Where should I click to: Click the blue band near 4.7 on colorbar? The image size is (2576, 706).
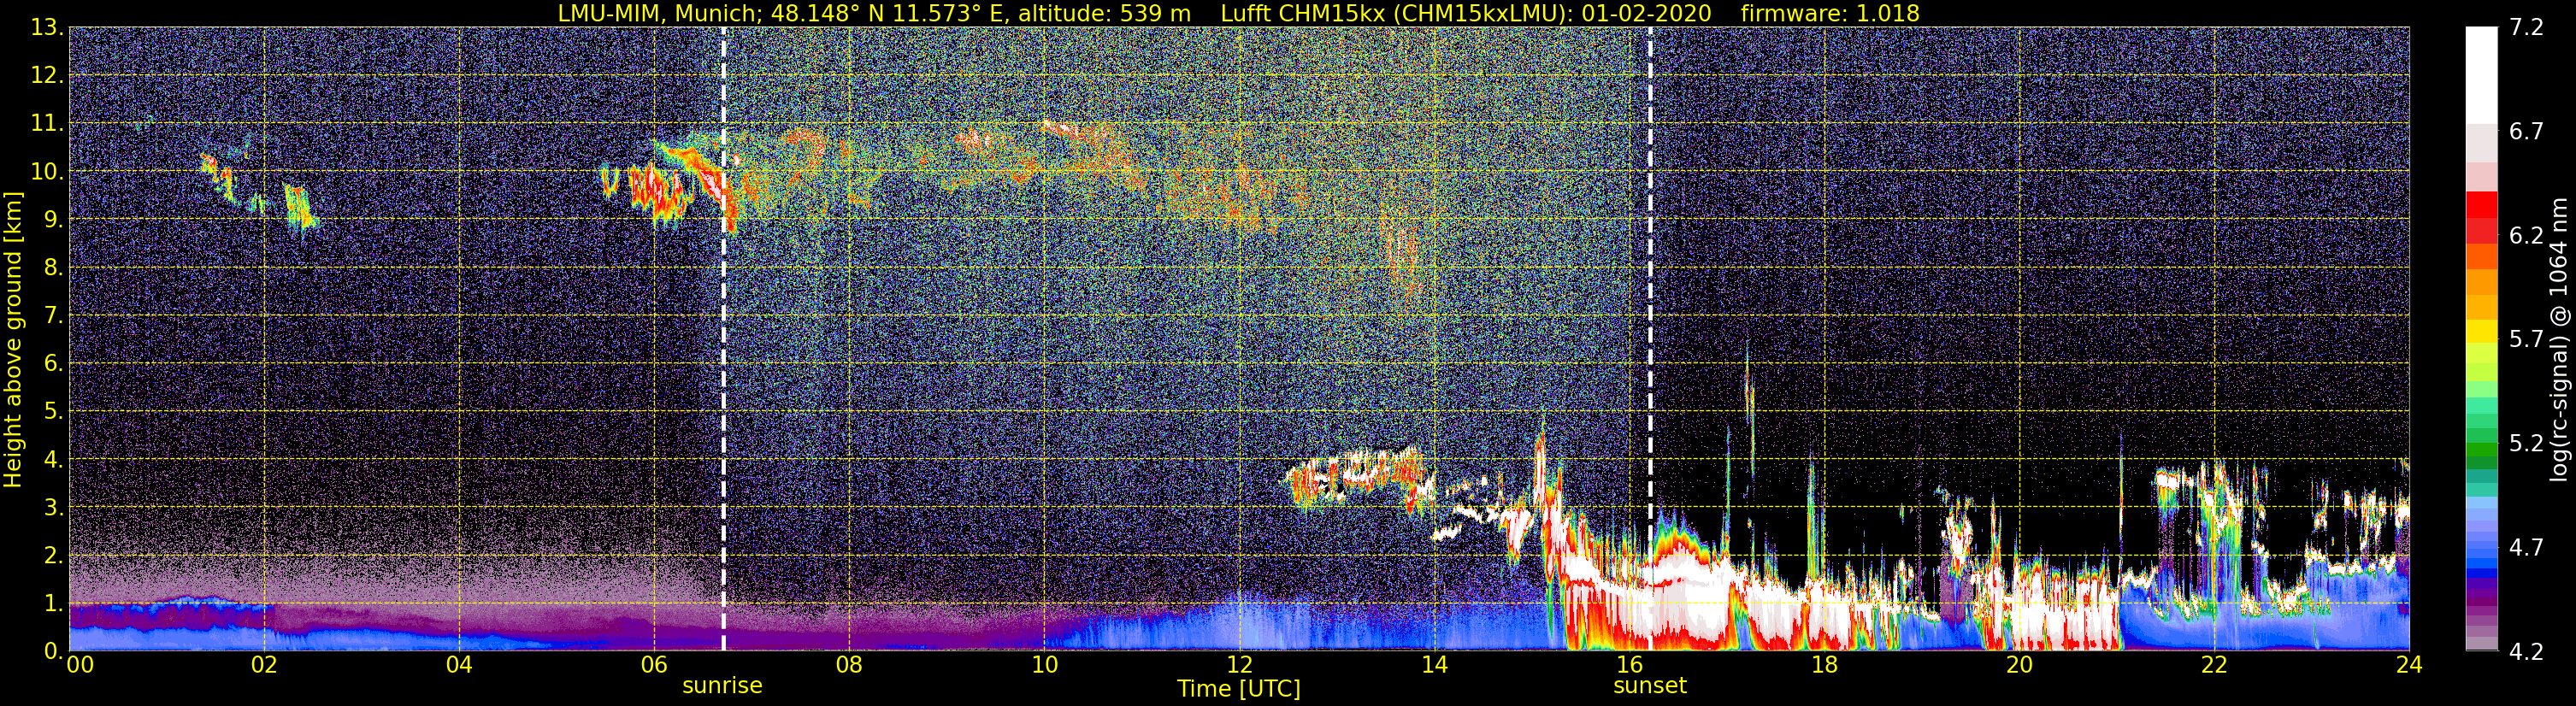tap(2482, 550)
